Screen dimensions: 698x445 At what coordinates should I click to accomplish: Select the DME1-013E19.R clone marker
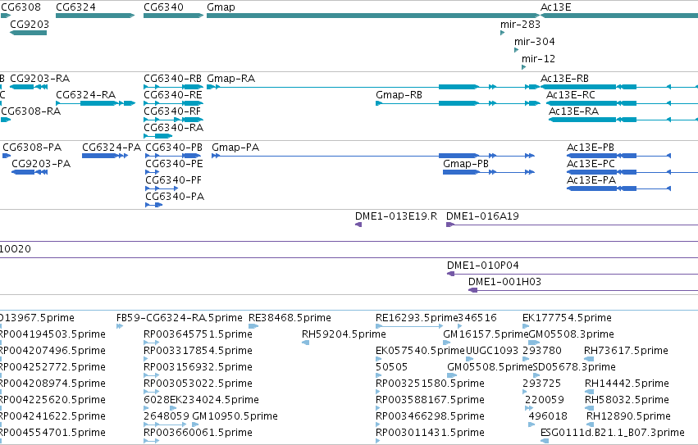tap(358, 225)
